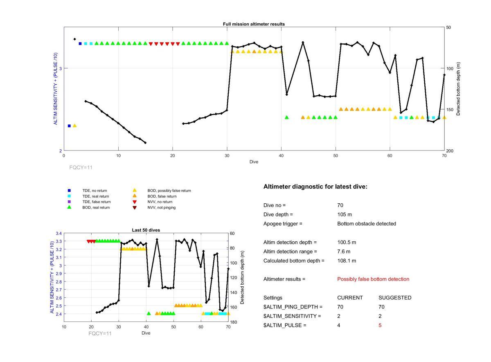491x362 pixels.
Task: Click the "Dive" x-axis label of the full mission plot
Action: 254,162
